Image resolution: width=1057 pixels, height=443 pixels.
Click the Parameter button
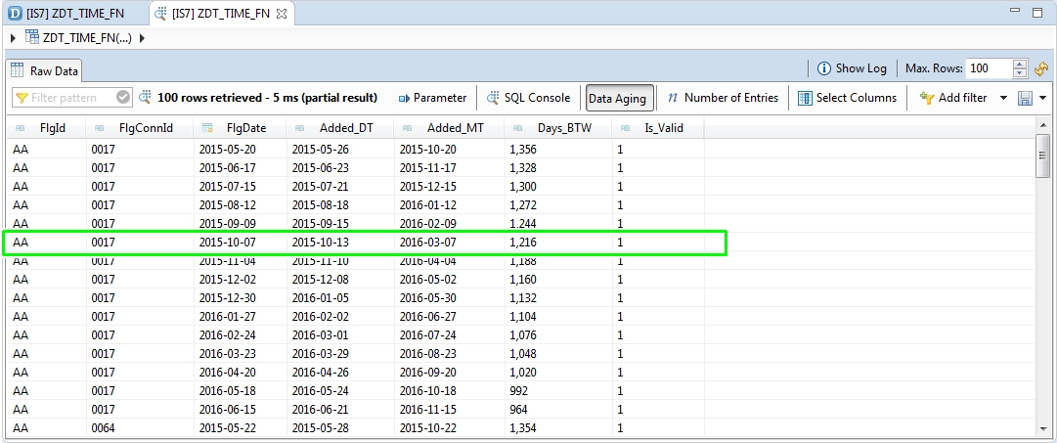click(x=433, y=98)
